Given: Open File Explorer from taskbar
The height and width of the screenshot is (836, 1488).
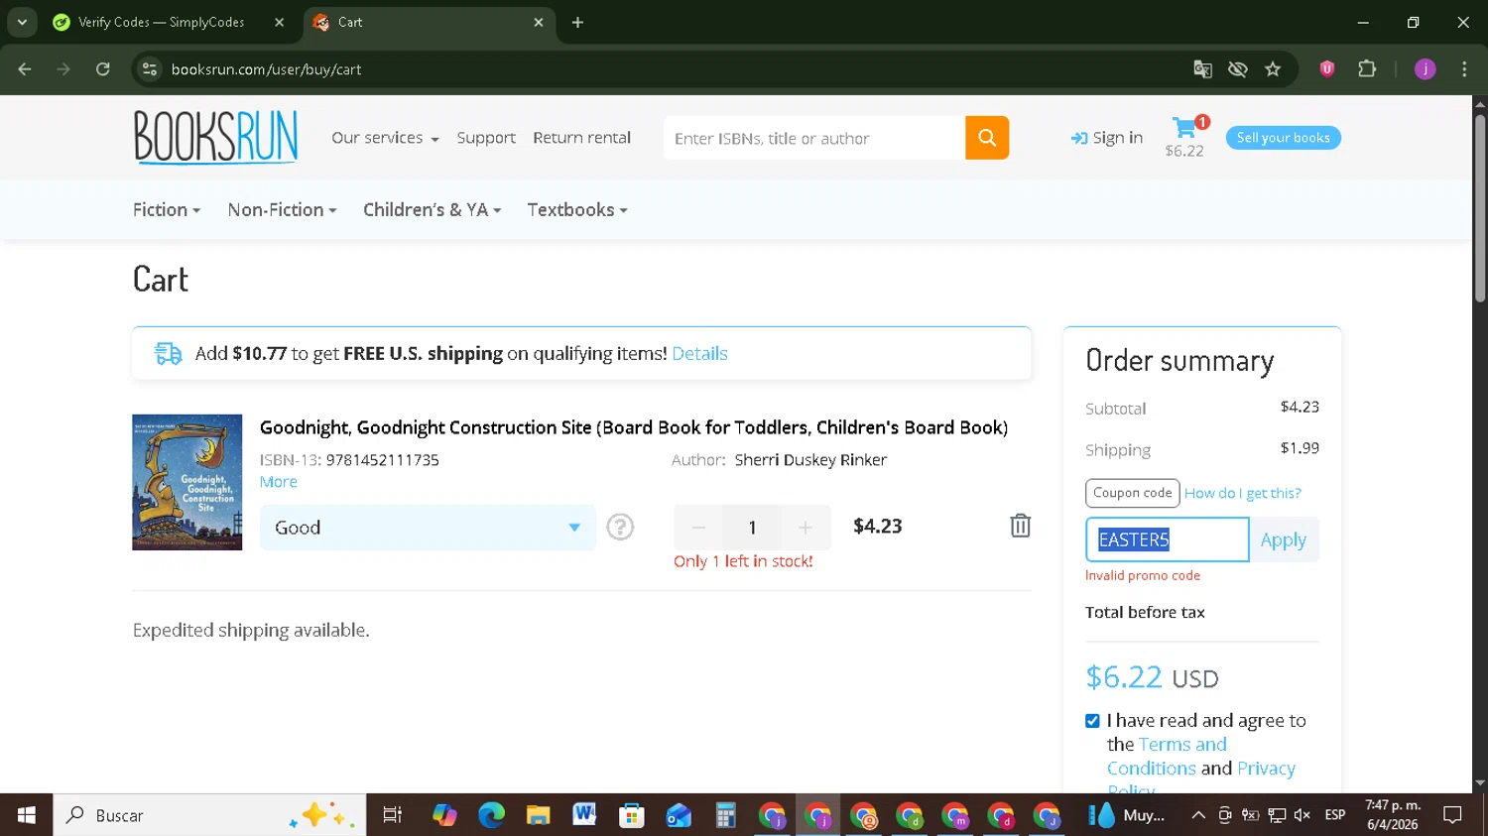Looking at the screenshot, I should click(x=538, y=815).
